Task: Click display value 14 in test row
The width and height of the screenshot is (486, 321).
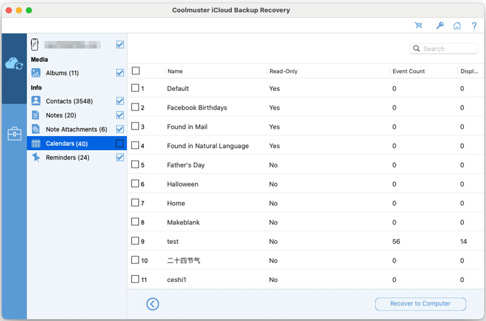Action: click(463, 241)
